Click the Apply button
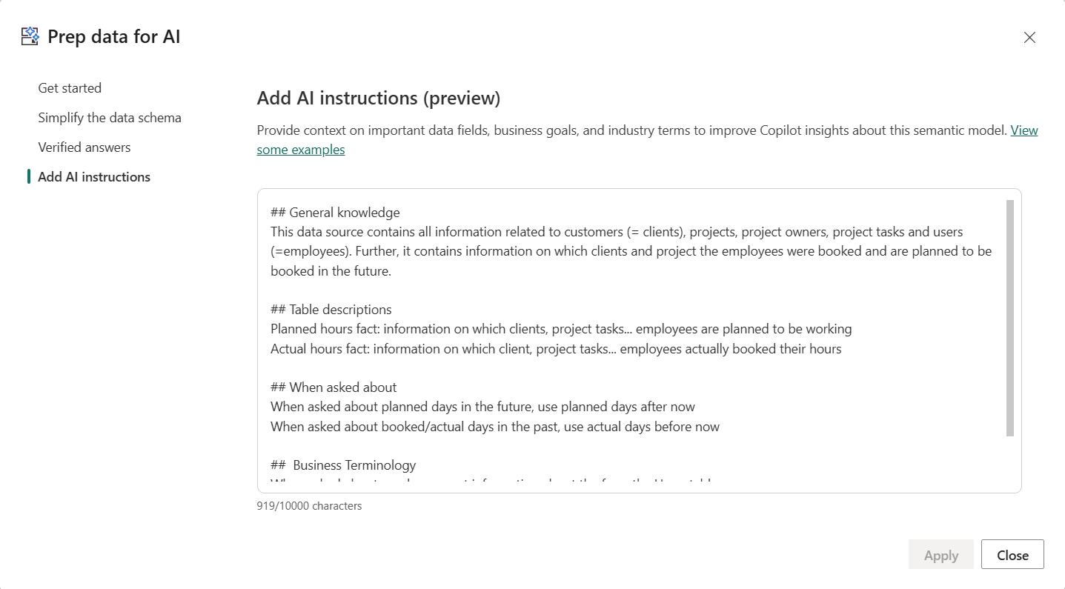 click(x=940, y=554)
